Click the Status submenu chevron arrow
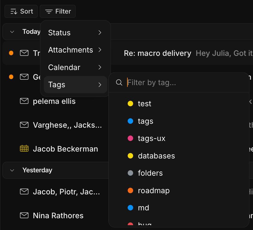This screenshot has width=253, height=230. point(100,33)
